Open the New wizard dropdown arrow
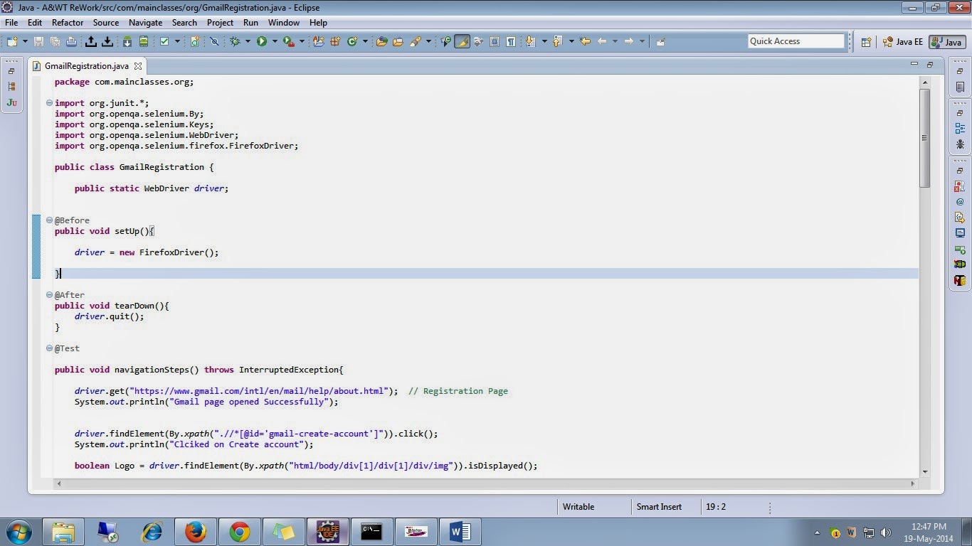Viewport: 972px width, 546px height. pyautogui.click(x=25, y=42)
